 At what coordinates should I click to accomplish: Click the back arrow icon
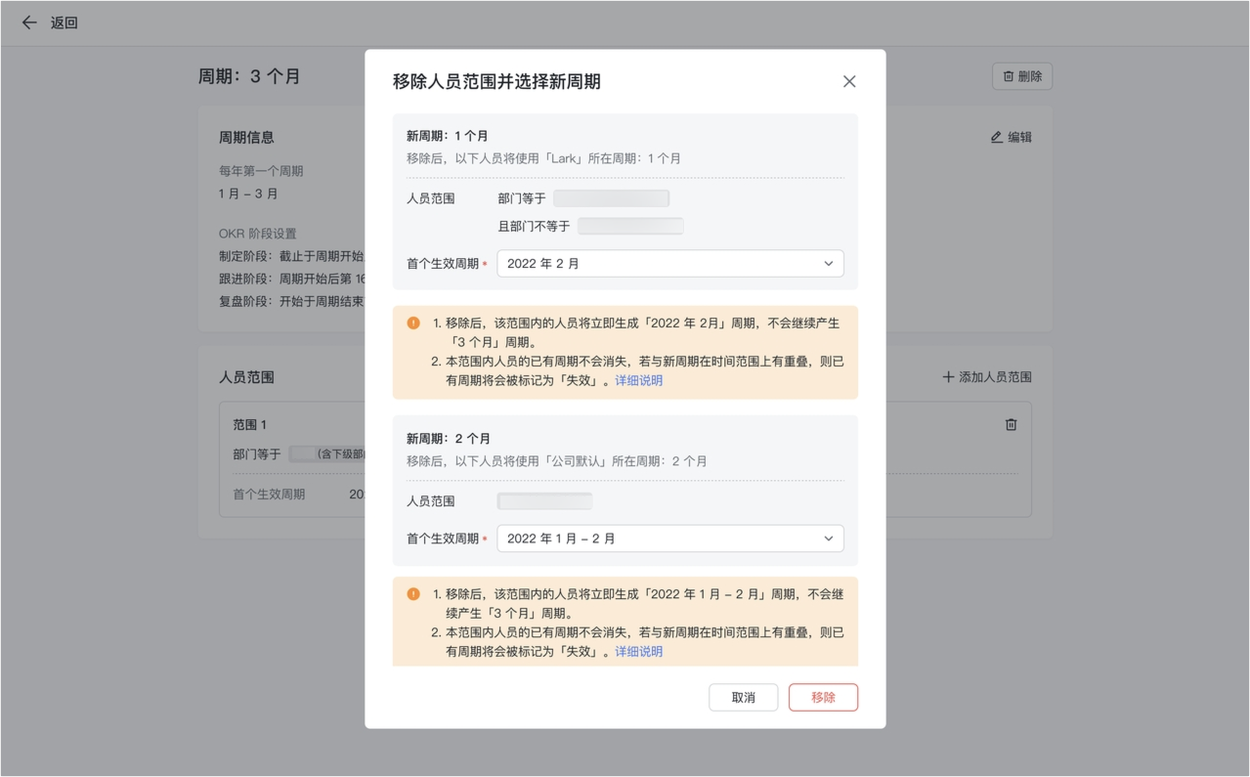[x=29, y=22]
